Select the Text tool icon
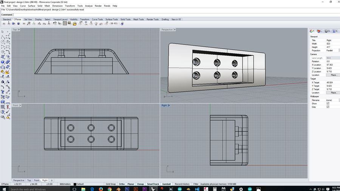 pos(3,92)
